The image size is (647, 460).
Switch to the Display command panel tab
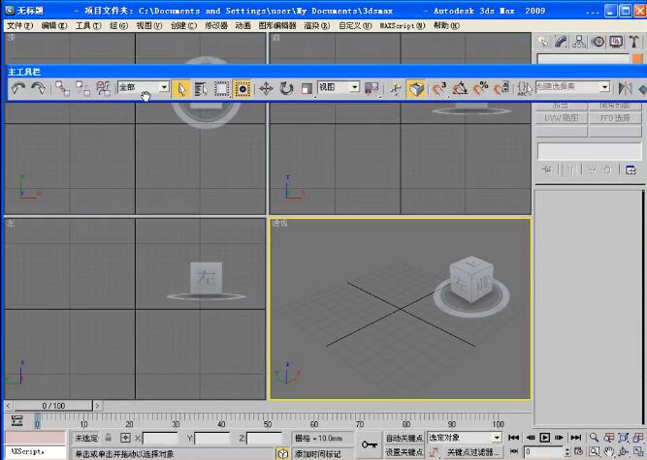[x=616, y=42]
